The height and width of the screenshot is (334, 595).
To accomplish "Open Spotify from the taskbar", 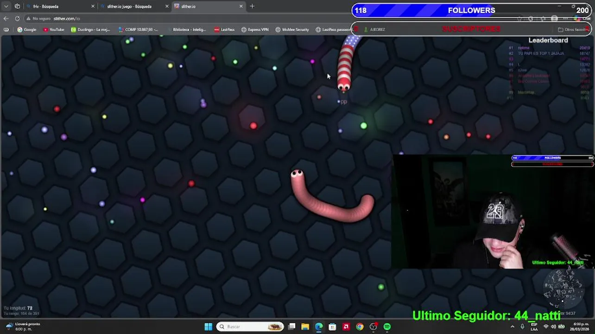I will point(387,327).
